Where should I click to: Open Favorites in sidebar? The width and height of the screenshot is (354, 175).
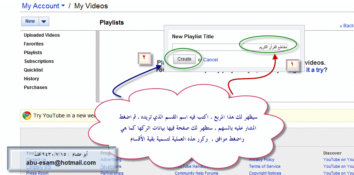point(34,44)
